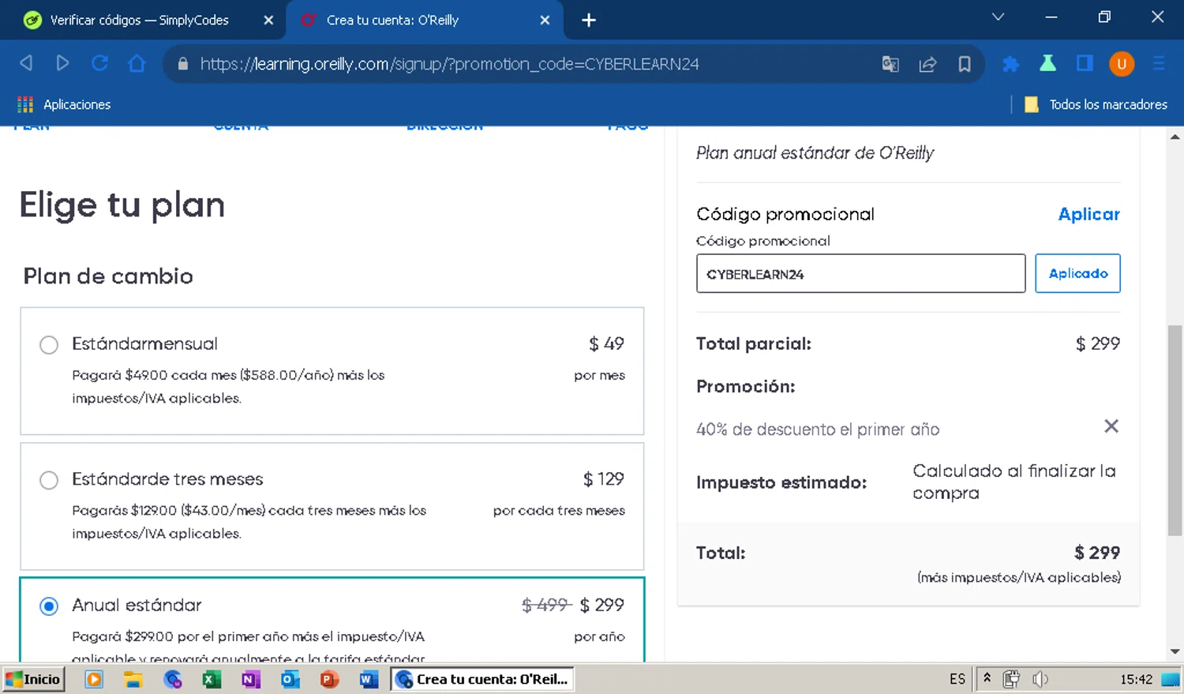Click the address bar URL

[x=449, y=64]
